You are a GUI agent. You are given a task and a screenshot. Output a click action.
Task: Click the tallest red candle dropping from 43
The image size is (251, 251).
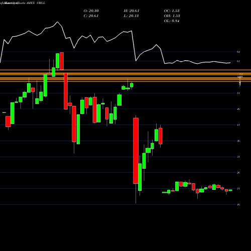tap(136, 151)
